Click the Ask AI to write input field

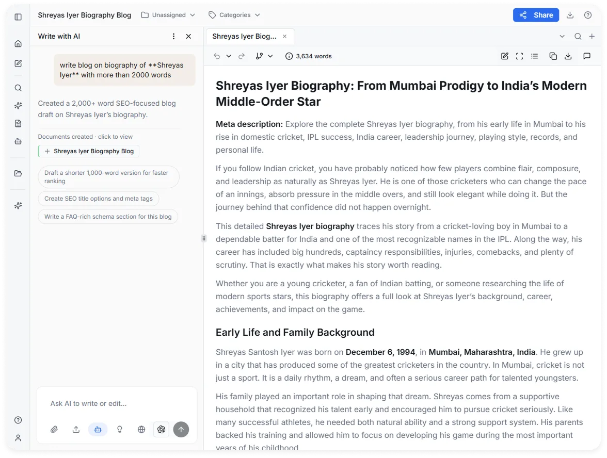click(x=116, y=403)
